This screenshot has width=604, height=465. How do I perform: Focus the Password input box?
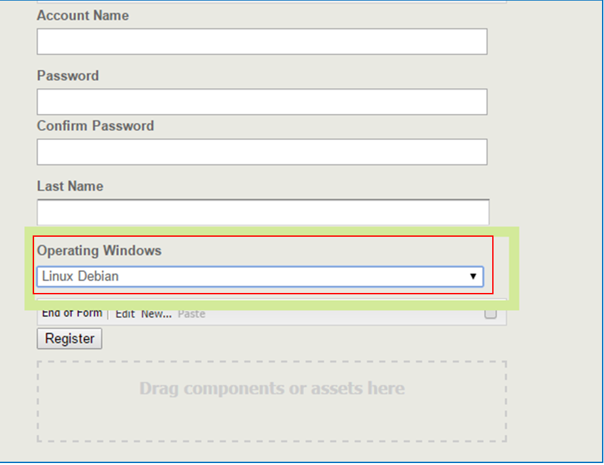point(261,102)
